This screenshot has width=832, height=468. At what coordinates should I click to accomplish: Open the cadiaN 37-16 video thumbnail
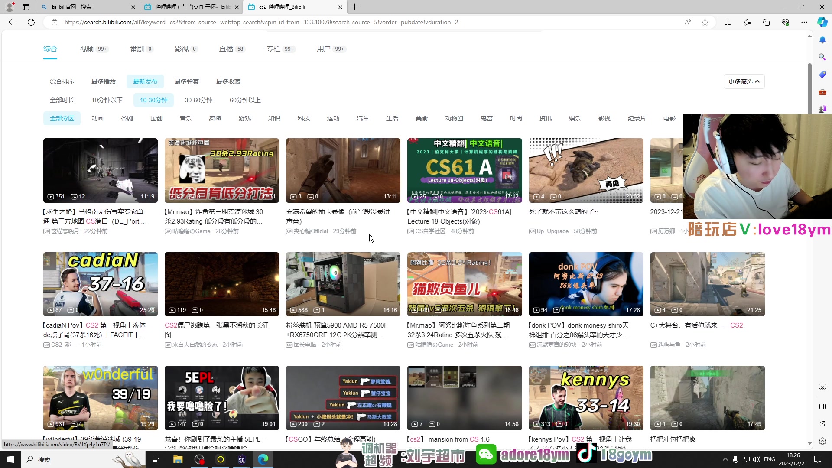101,284
